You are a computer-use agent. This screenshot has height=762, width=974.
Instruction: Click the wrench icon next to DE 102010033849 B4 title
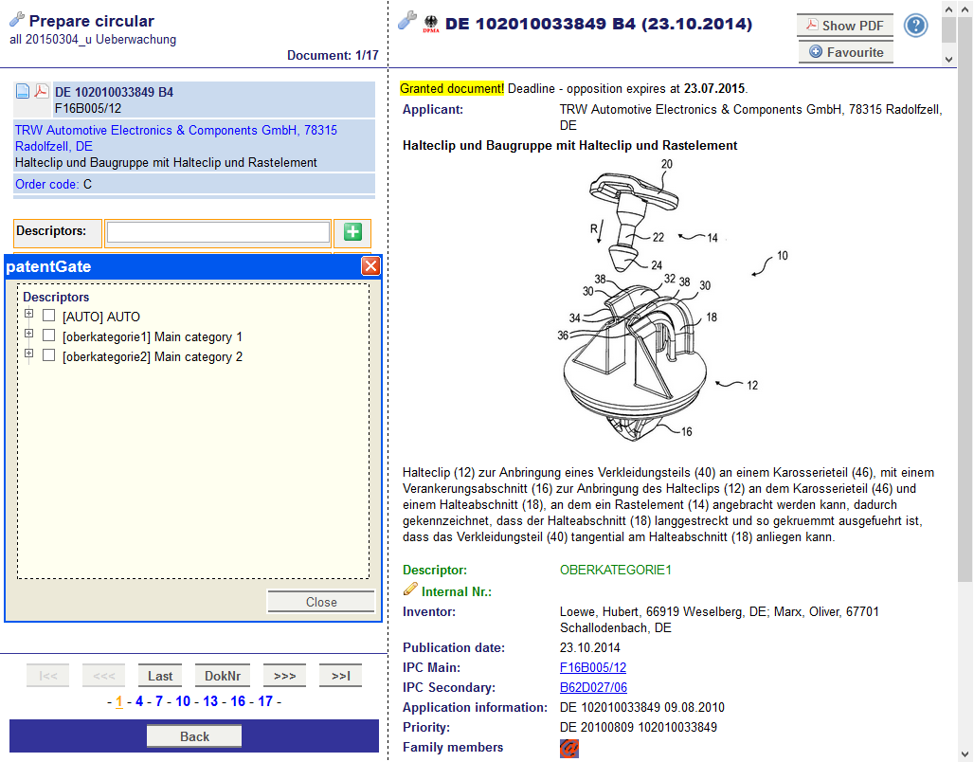(406, 21)
